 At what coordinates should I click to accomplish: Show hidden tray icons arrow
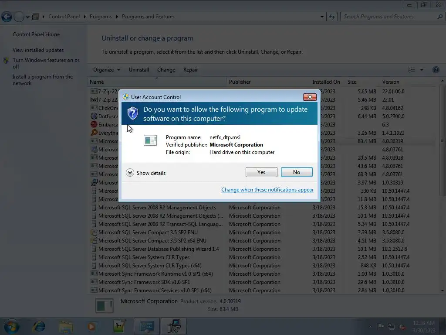(370, 327)
